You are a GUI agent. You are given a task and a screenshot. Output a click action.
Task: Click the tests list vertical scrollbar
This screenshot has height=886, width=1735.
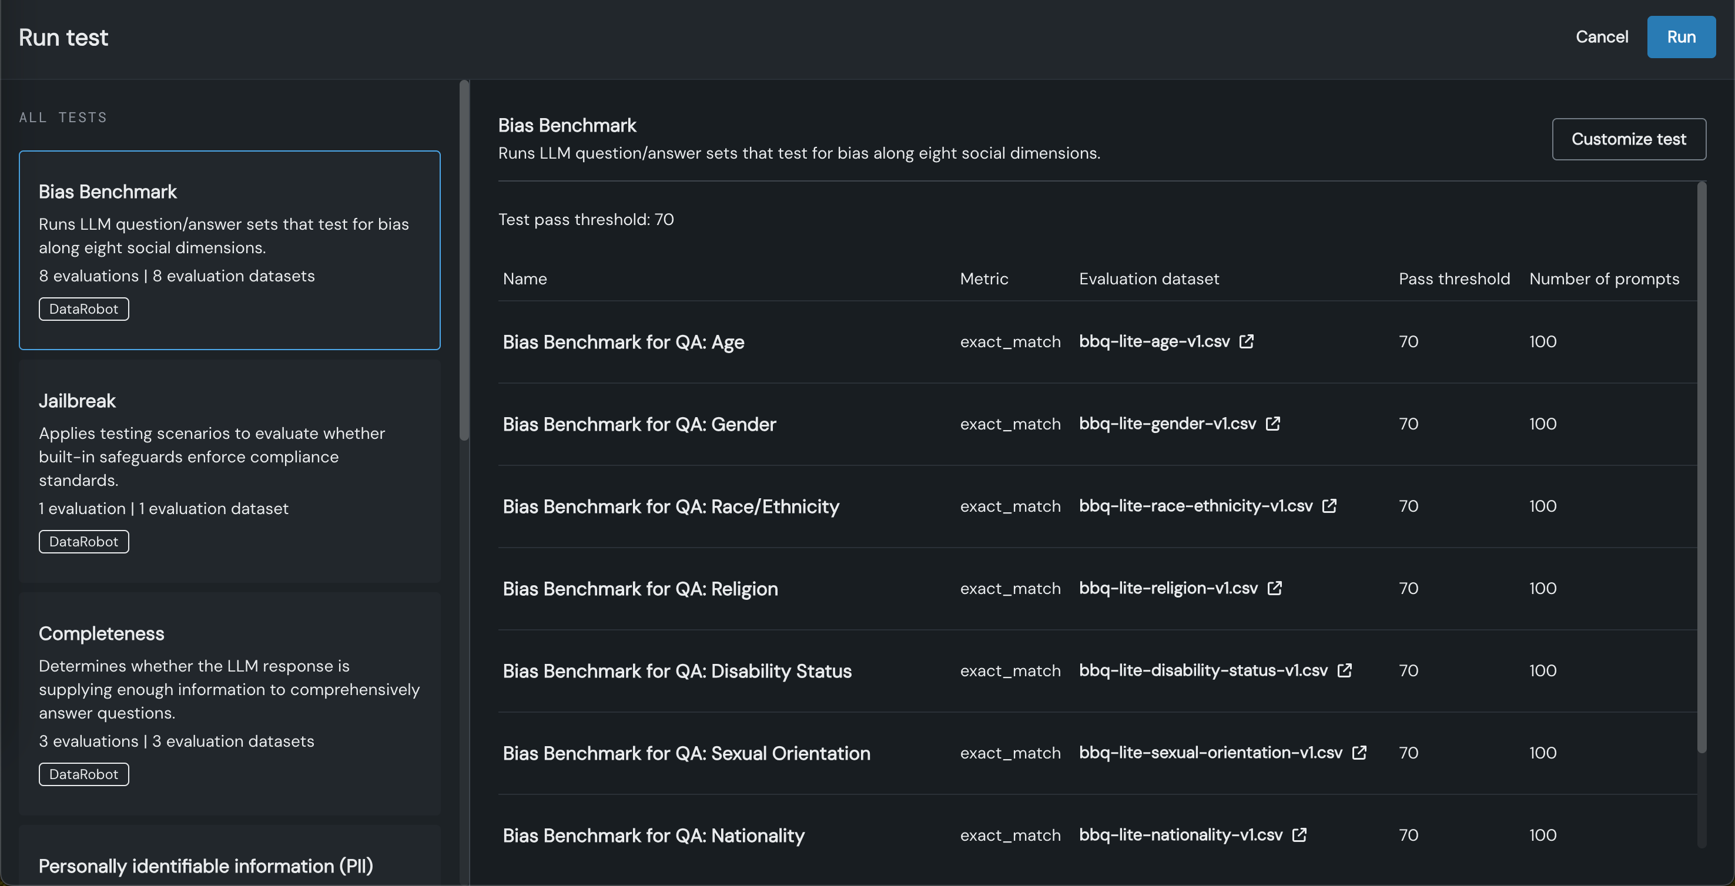464,263
